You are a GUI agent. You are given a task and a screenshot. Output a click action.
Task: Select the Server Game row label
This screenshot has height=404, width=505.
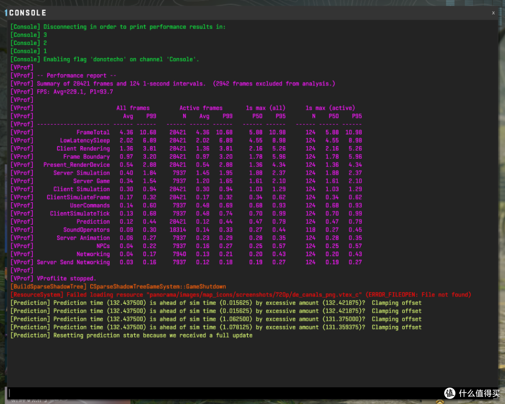pyautogui.click(x=92, y=181)
